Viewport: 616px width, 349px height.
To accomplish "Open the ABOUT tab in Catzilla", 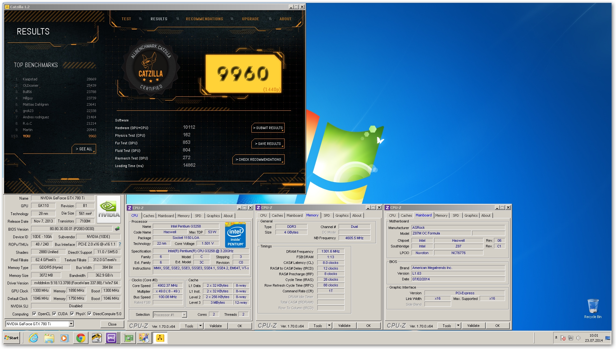I will pyautogui.click(x=285, y=19).
